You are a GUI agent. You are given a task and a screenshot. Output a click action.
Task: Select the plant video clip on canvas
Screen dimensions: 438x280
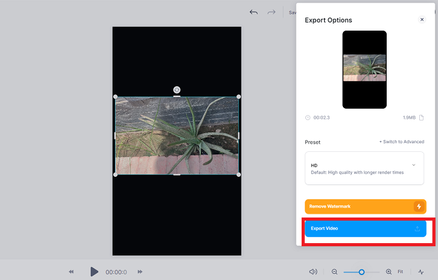[x=177, y=136]
